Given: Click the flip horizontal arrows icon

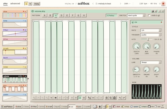Looking at the screenshot, I should [93, 98].
